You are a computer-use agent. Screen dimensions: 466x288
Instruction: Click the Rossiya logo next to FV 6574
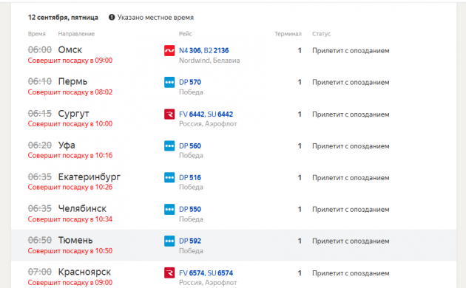[x=169, y=273]
